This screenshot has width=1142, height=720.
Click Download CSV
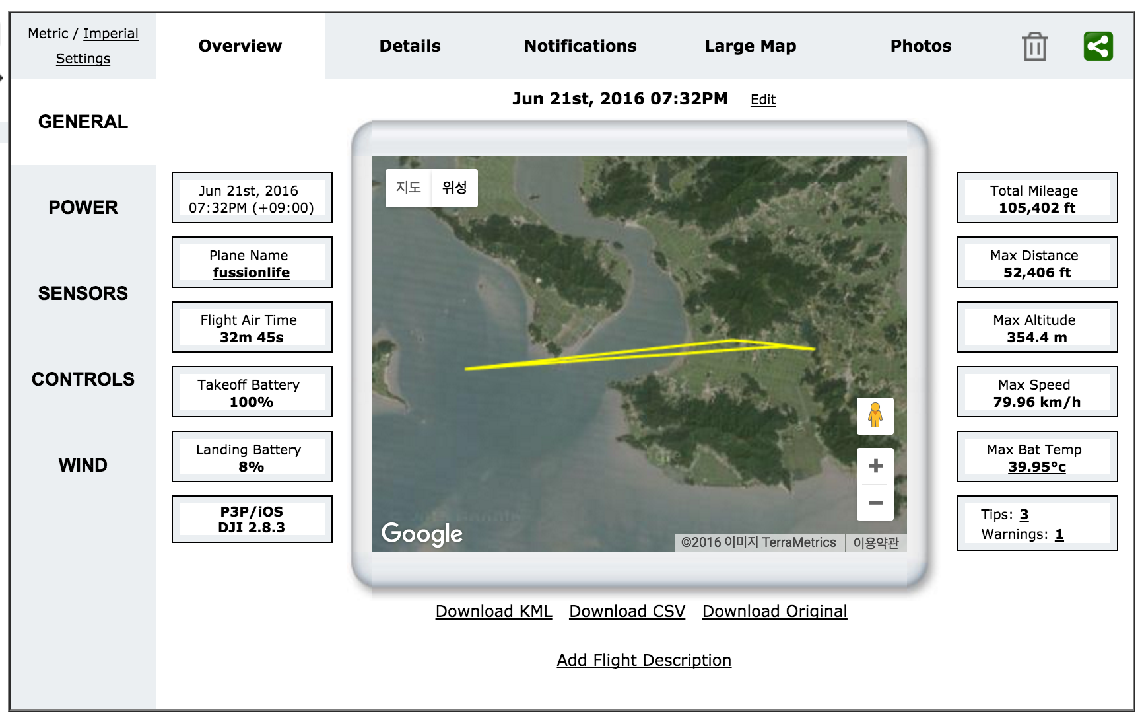627,612
